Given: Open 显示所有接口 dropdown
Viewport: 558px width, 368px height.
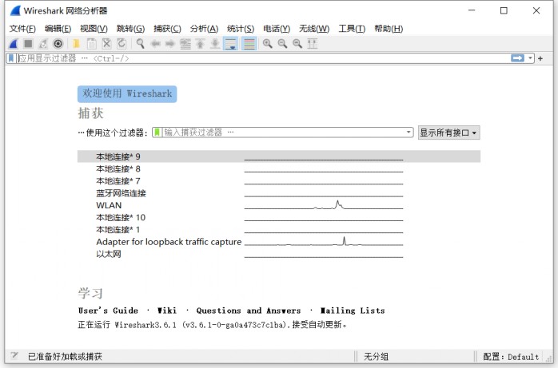Looking at the screenshot, I should pos(448,133).
